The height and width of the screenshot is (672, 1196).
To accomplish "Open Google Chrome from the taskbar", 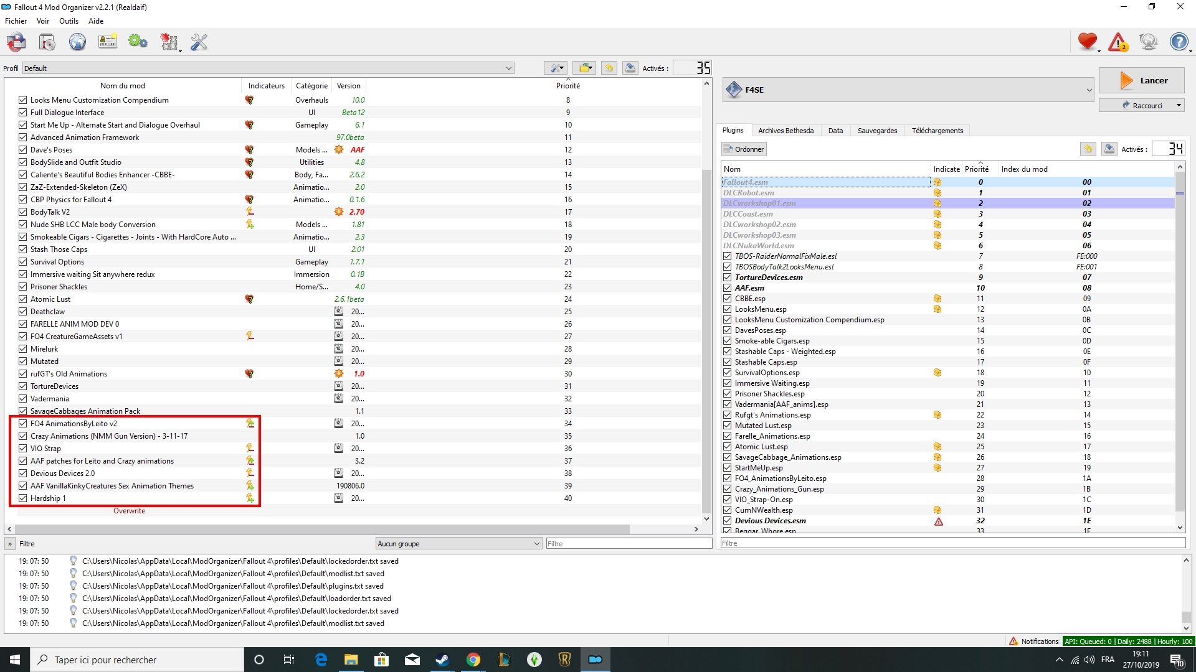I will 473,660.
